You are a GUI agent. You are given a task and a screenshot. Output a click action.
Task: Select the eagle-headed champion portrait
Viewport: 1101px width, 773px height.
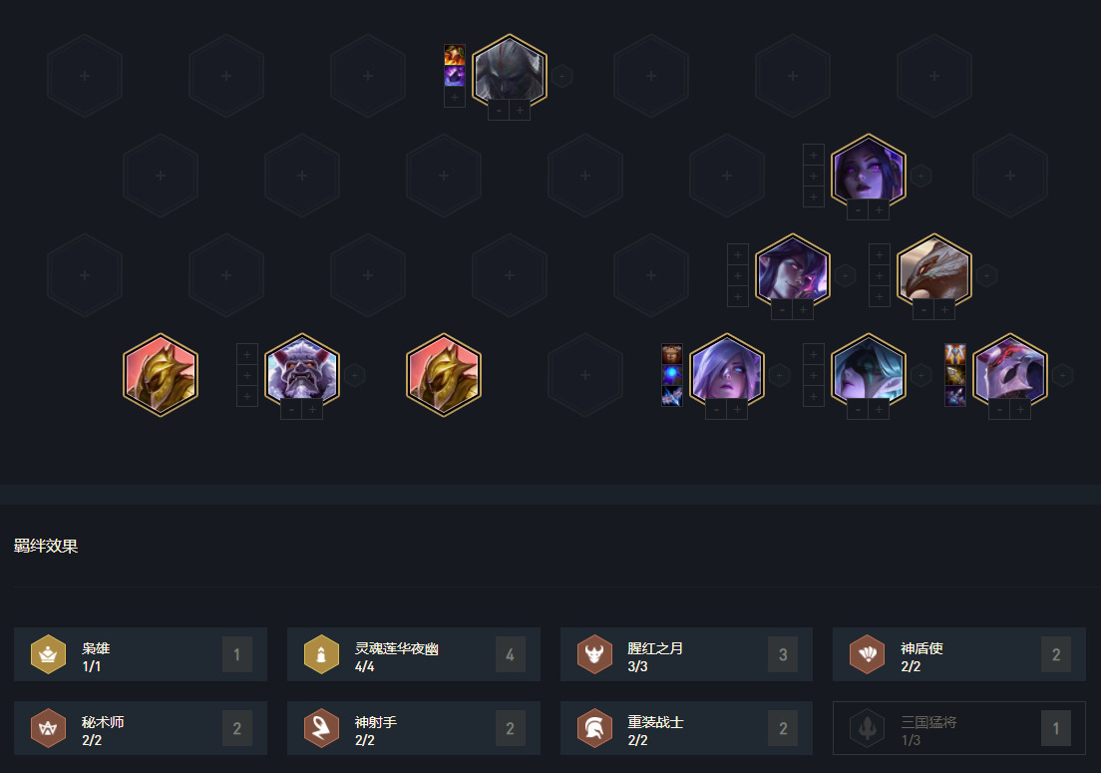tap(933, 272)
